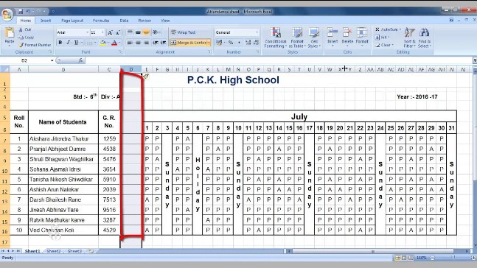Toggle Italic formatting
The height and width of the screenshot is (268, 477).
click(x=68, y=43)
